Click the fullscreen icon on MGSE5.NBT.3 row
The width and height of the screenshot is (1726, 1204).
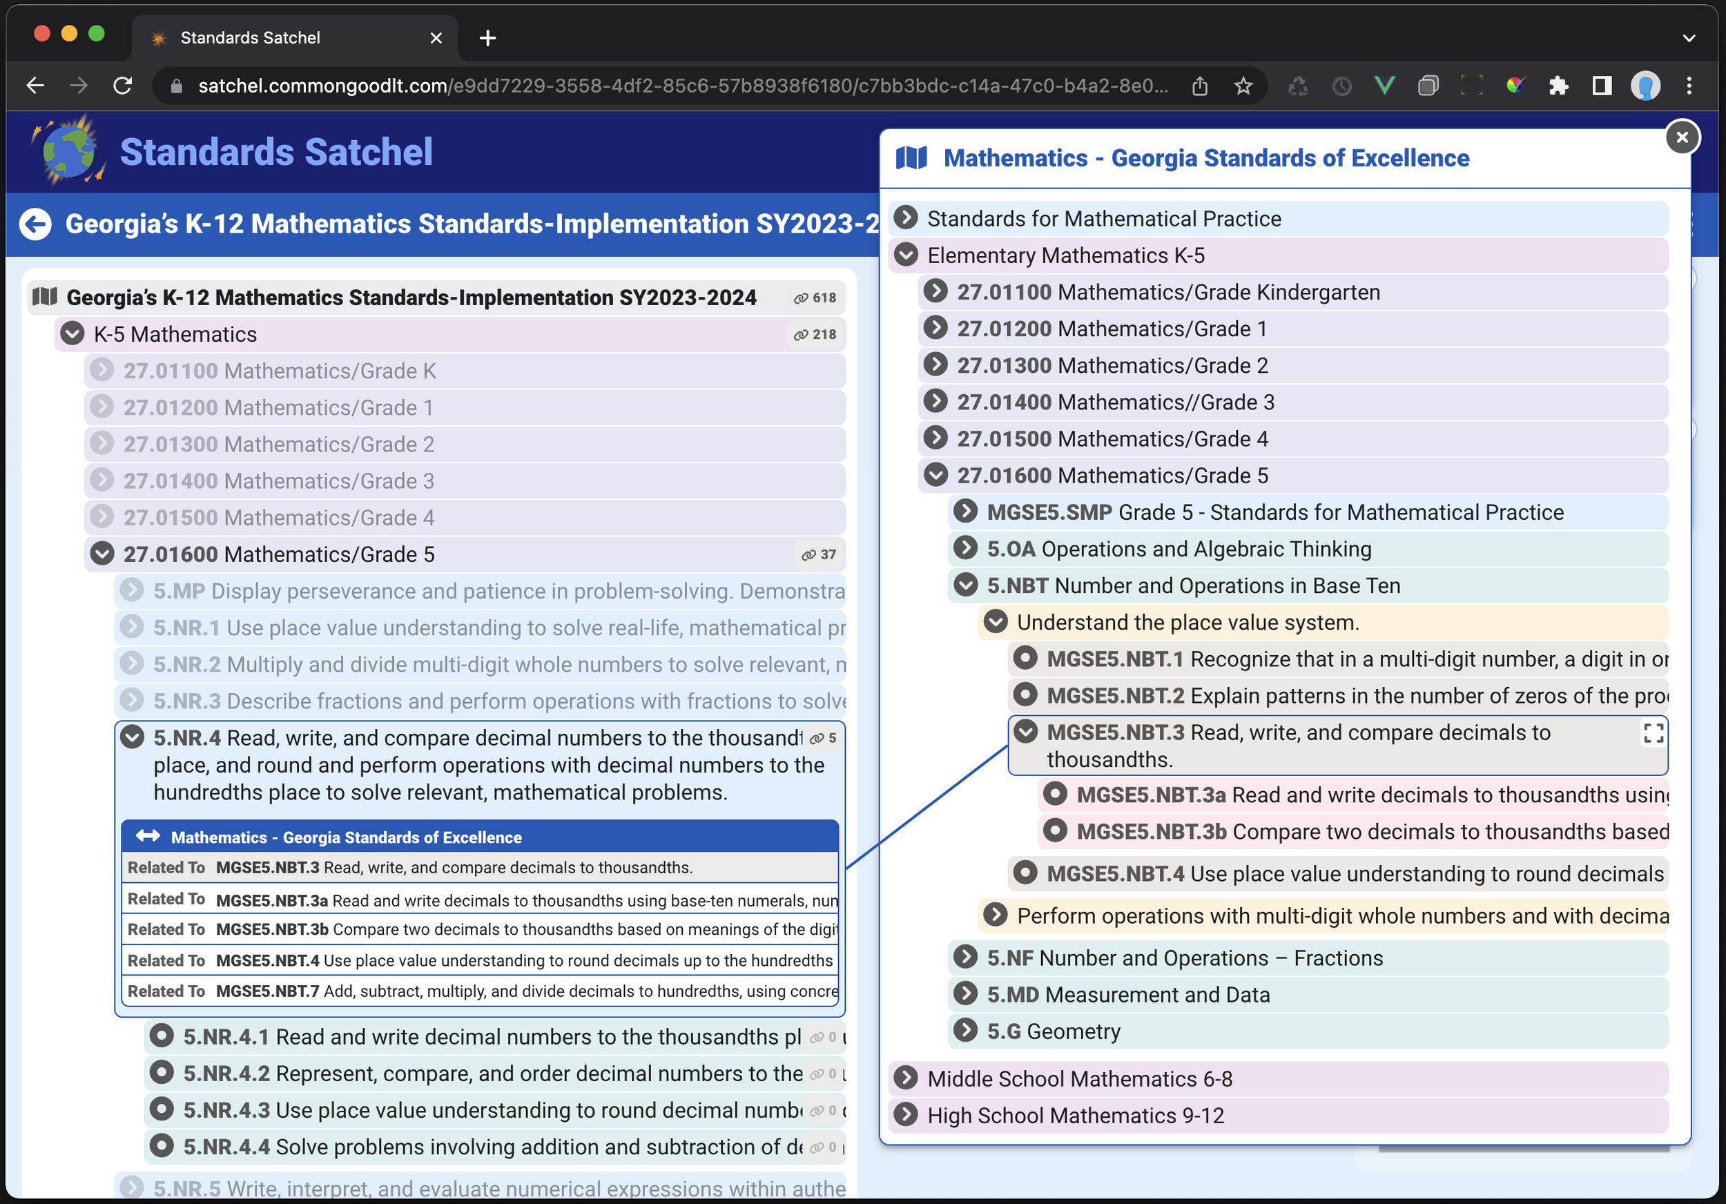1653,734
